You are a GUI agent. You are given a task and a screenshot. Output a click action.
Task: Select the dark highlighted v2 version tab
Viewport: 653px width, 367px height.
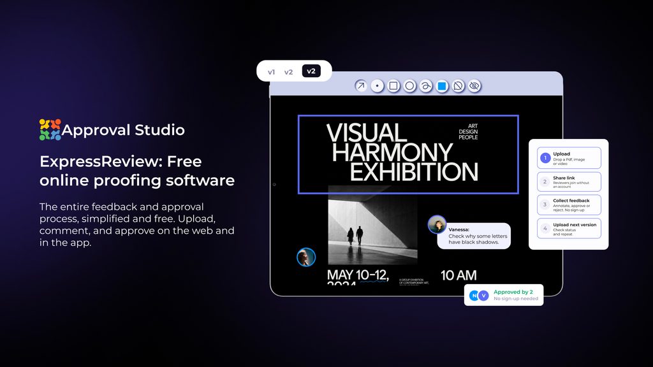(x=311, y=71)
